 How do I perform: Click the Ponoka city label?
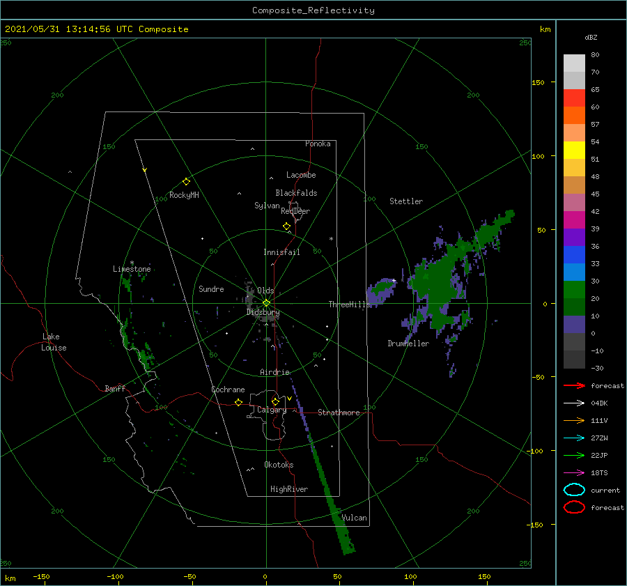tap(318, 144)
